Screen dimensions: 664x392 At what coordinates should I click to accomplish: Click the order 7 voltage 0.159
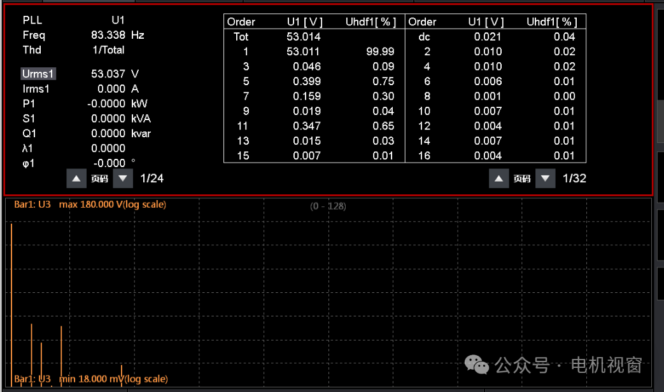pyautogui.click(x=307, y=97)
